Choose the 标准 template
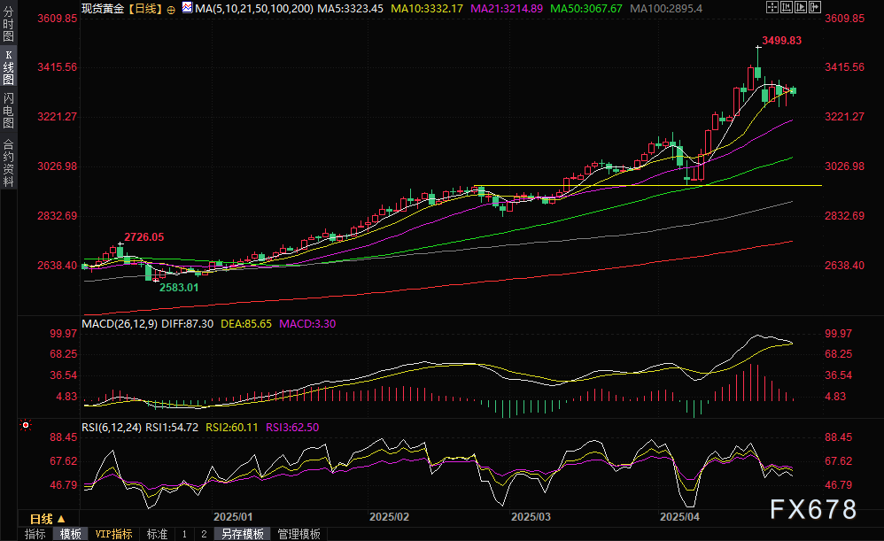The image size is (884, 541). [157, 534]
